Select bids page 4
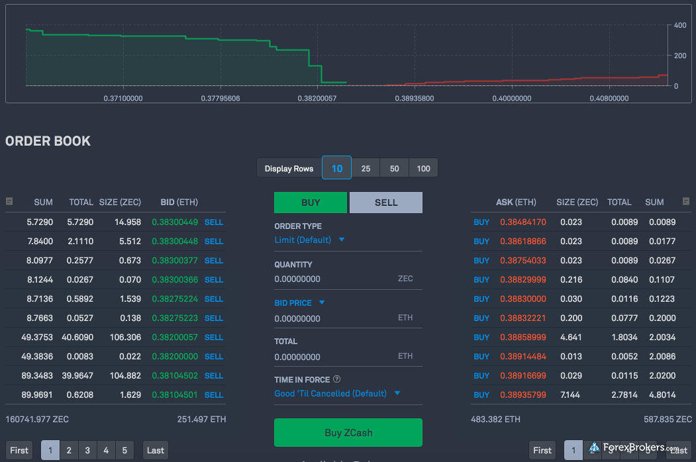The width and height of the screenshot is (696, 462). pyautogui.click(x=106, y=451)
